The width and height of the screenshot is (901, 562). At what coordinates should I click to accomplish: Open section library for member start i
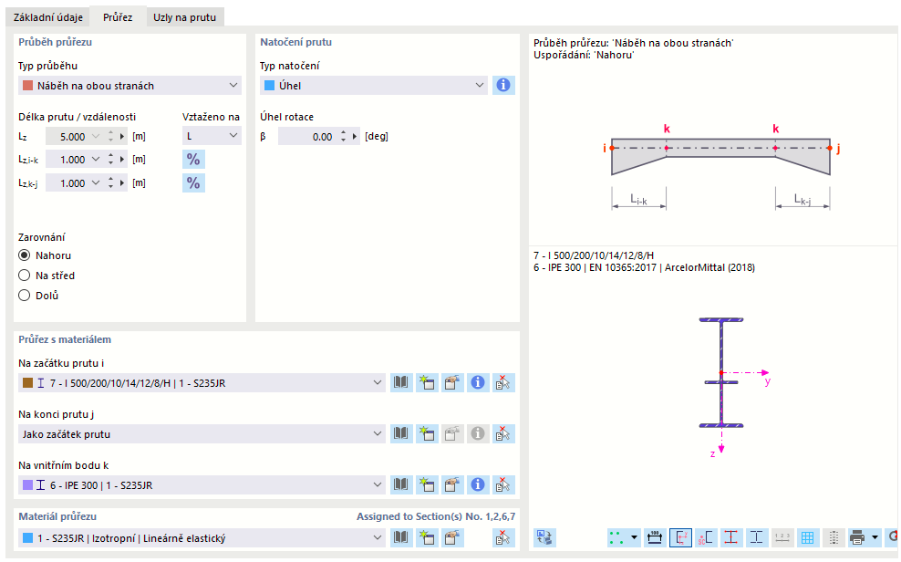pyautogui.click(x=401, y=382)
